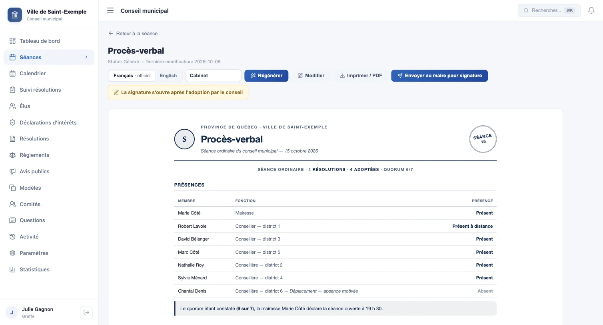Click the Suivi résolutions clipboard icon
This screenshot has width=603, height=325.
click(12, 90)
